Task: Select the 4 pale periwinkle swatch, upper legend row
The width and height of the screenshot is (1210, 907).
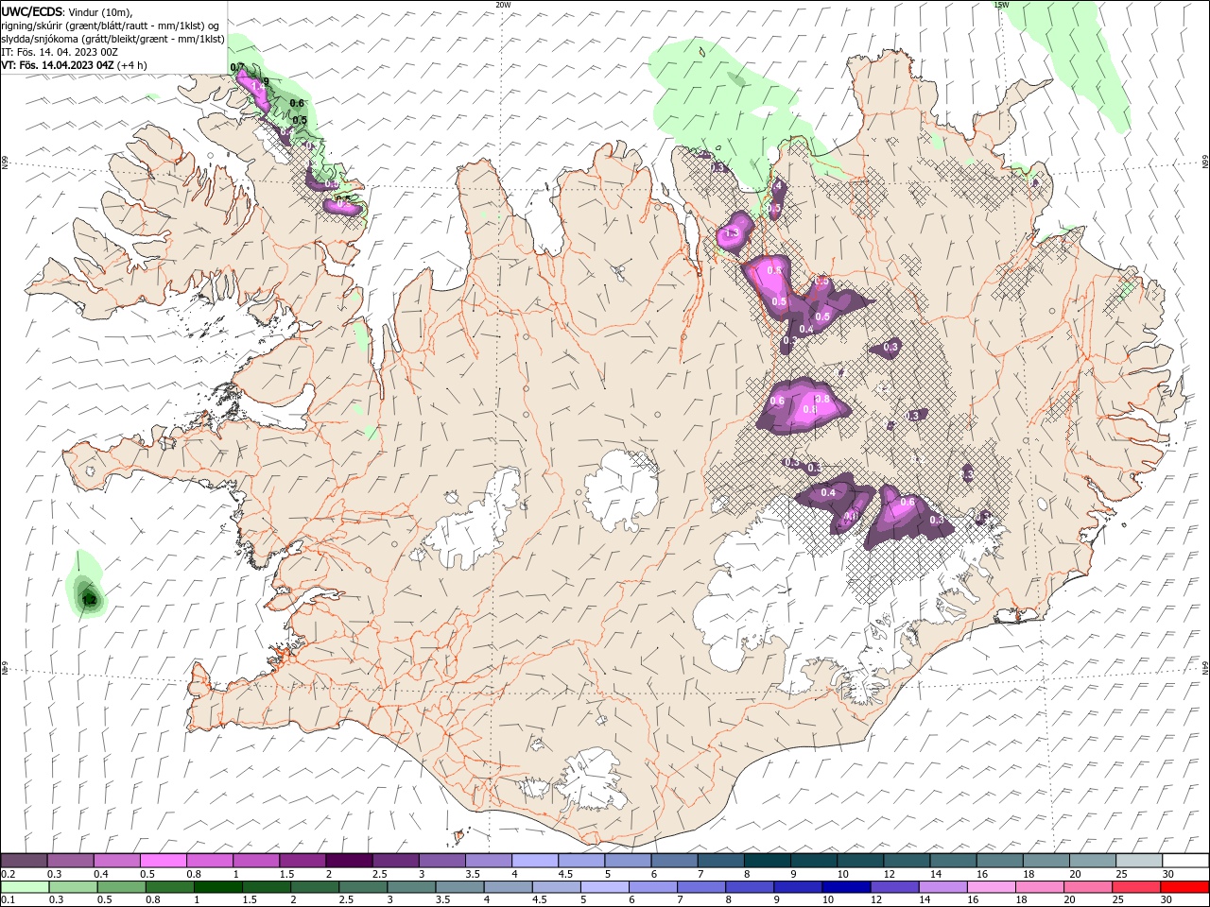Action: 533,861
